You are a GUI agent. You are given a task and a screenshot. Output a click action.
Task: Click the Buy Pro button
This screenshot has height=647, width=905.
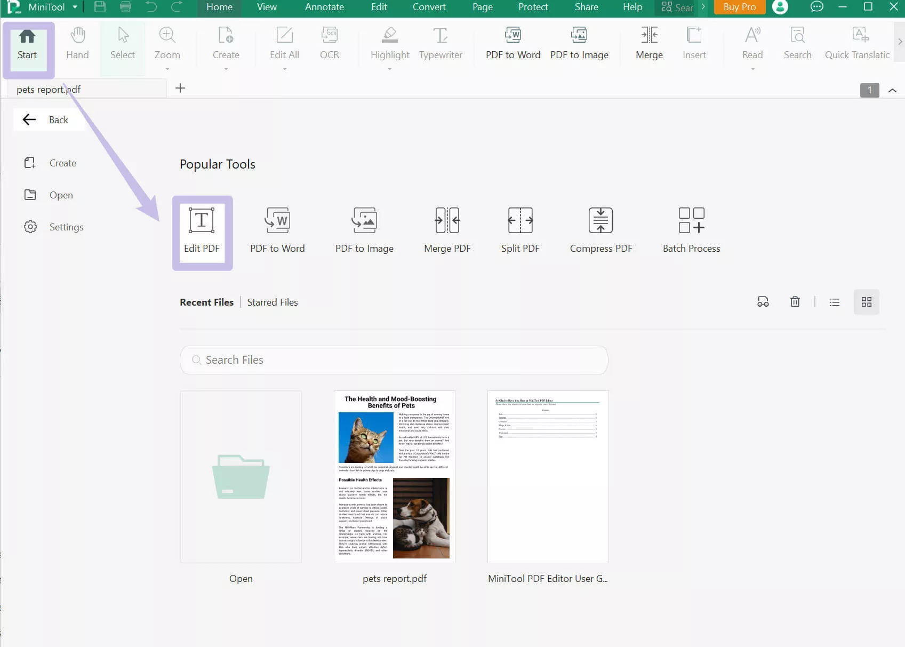(739, 7)
